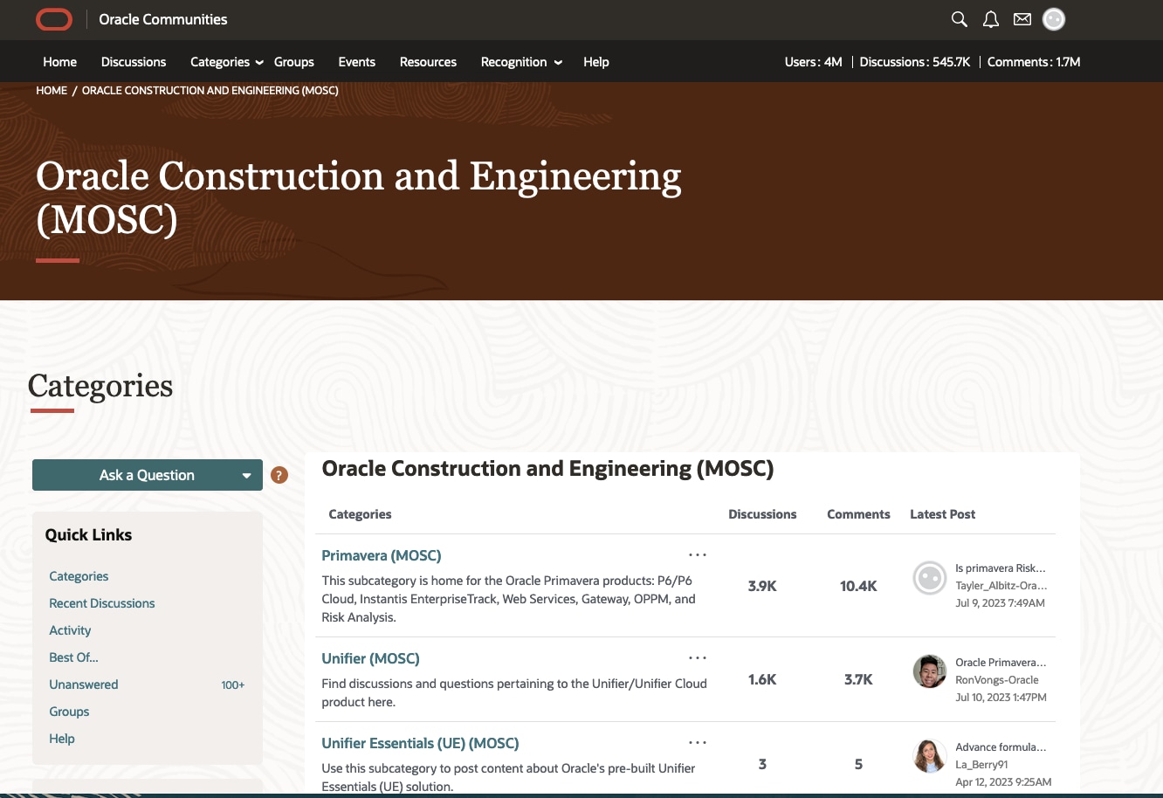Click the Oracle logo icon
The width and height of the screenshot is (1163, 798).
pos(54,19)
